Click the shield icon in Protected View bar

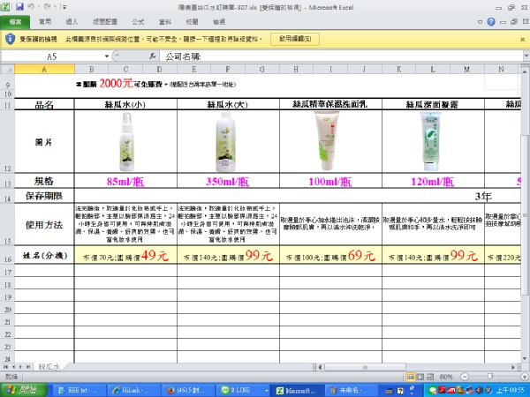[9, 39]
